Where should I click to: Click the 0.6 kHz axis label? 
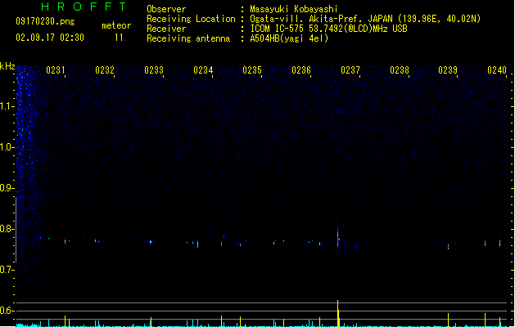point(7,311)
